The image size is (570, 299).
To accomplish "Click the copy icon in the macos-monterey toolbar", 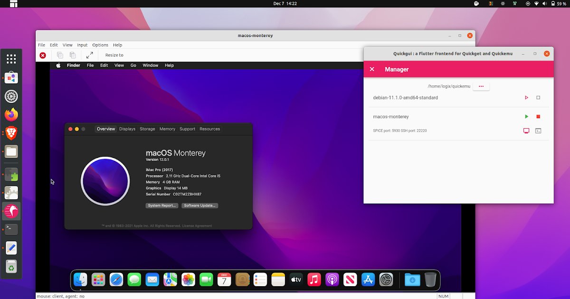I will tap(60, 55).
